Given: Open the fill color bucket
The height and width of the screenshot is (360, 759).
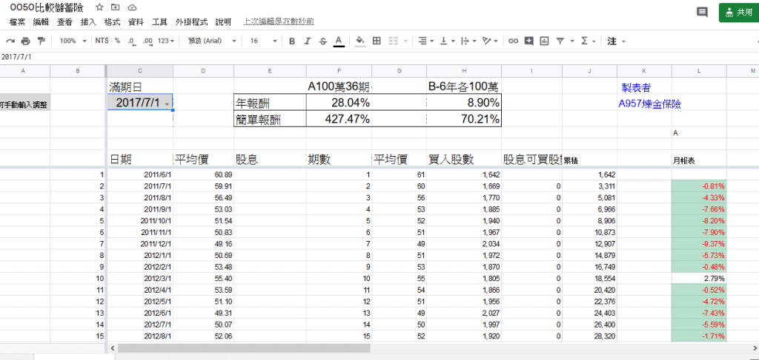Looking at the screenshot, I should tap(360, 41).
